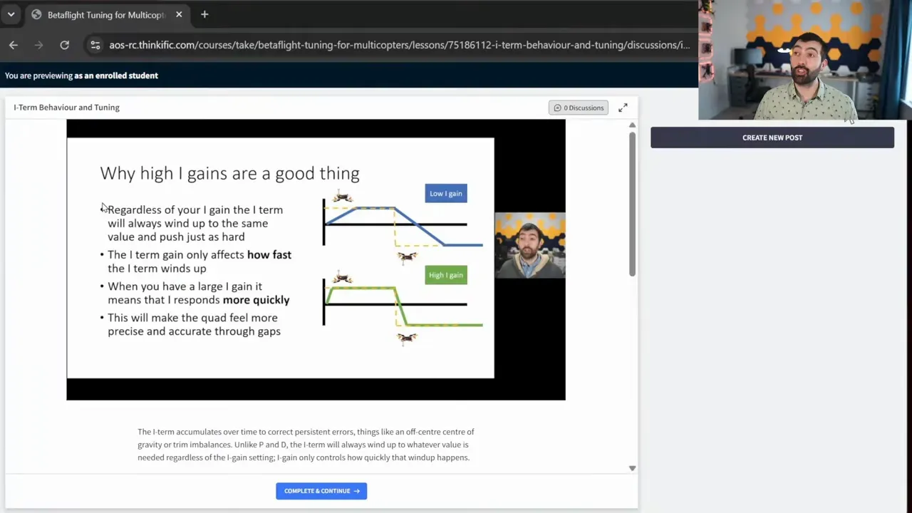
Task: Open a new browser tab with the plus icon
Action: [204, 14]
